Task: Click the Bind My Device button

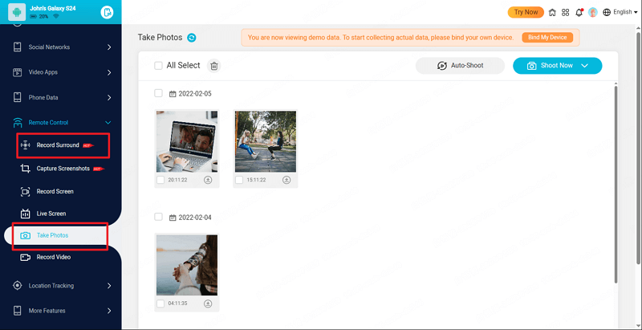Action: [547, 37]
